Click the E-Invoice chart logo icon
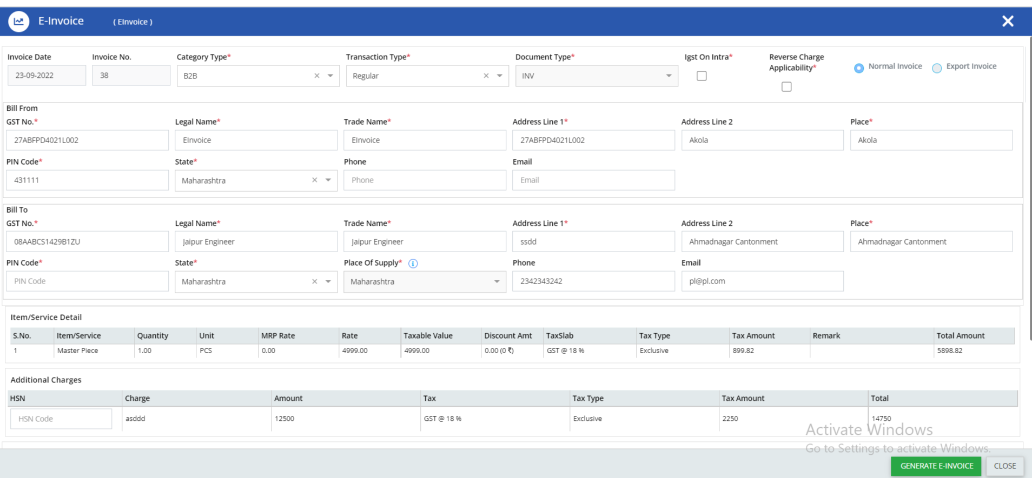The width and height of the screenshot is (1032, 478). coord(18,22)
